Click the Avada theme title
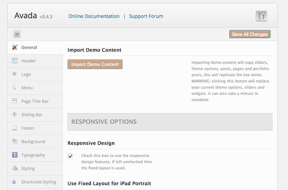This screenshot has width=288, height=190. (26, 15)
